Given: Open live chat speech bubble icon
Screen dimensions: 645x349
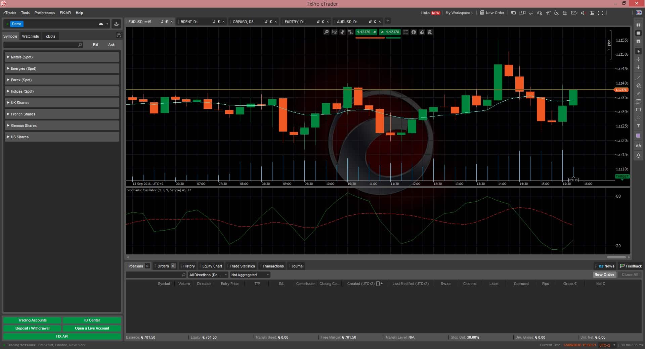Looking at the screenshot, I should (x=531, y=13).
